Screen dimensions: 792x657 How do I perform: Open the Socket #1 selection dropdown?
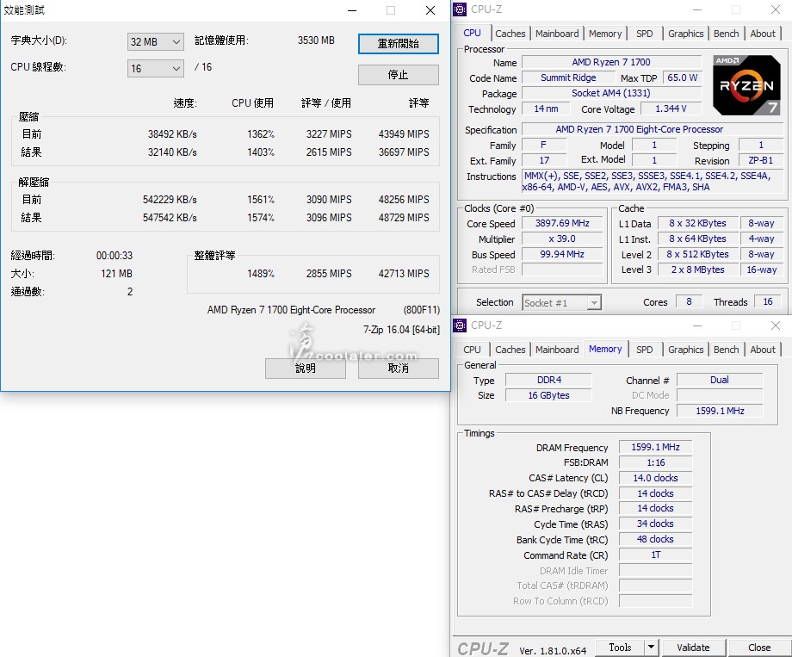(x=561, y=303)
